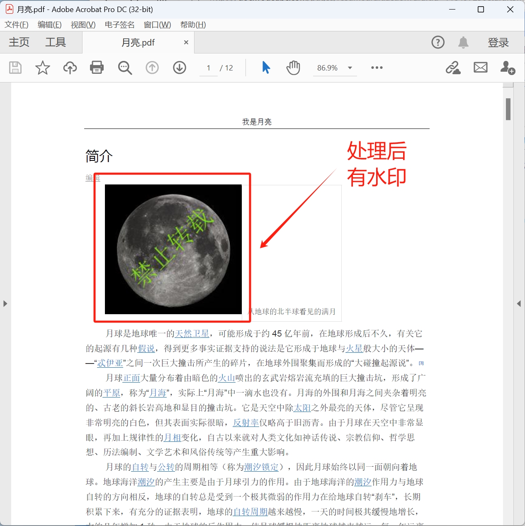Open Help with the question mark icon
The image size is (525, 526).
pos(437,42)
